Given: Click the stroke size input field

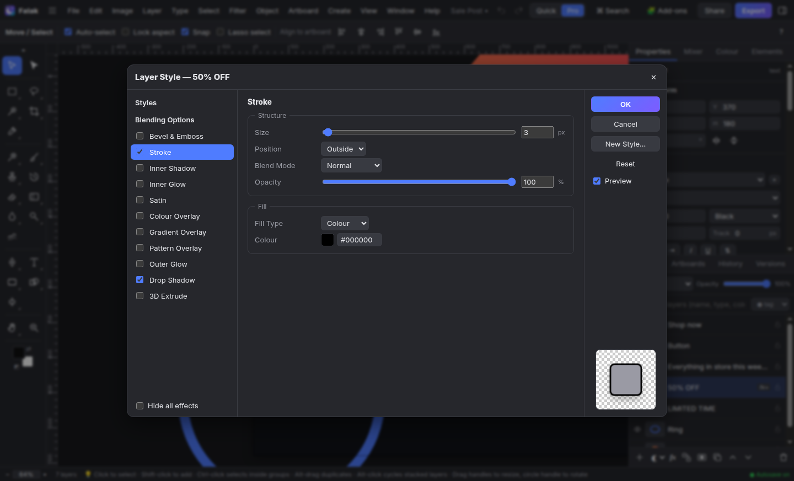Looking at the screenshot, I should click(x=538, y=132).
